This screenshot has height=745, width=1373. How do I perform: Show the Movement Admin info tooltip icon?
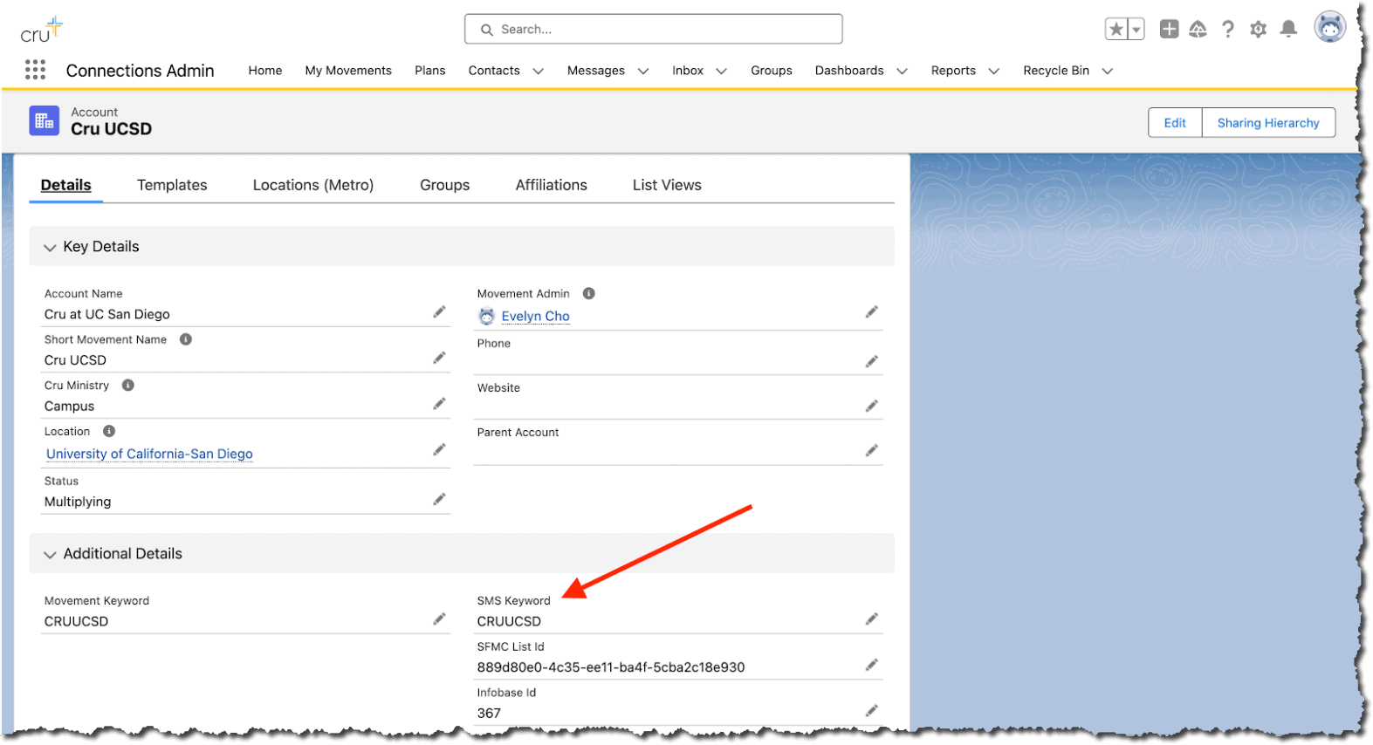tap(589, 294)
